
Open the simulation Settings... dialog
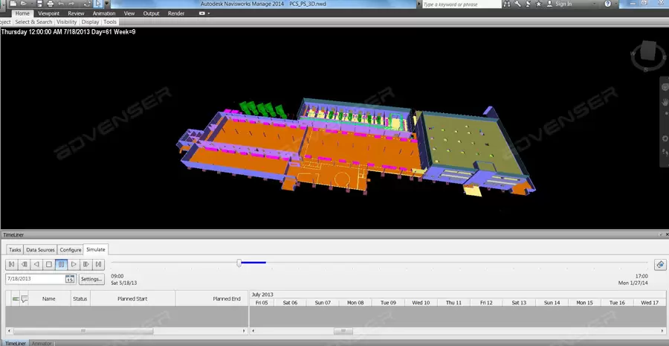point(91,279)
